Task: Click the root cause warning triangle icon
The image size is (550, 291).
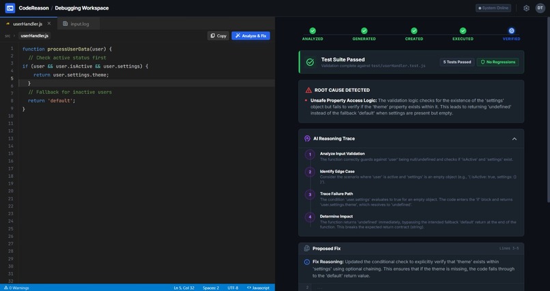Action: [x=308, y=90]
